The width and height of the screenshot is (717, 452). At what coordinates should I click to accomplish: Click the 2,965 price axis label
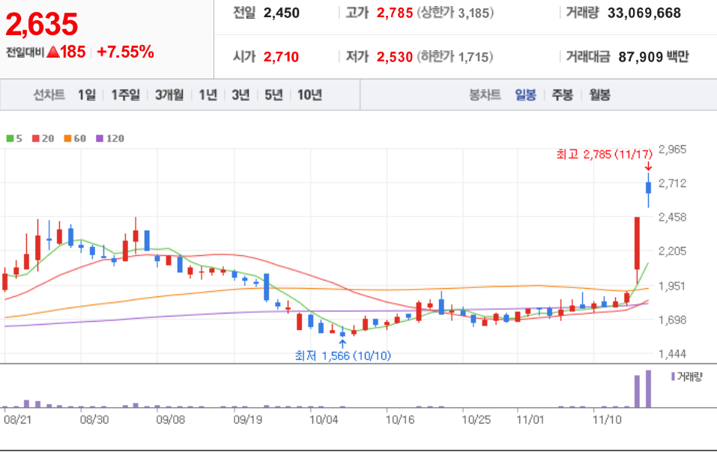click(672, 150)
